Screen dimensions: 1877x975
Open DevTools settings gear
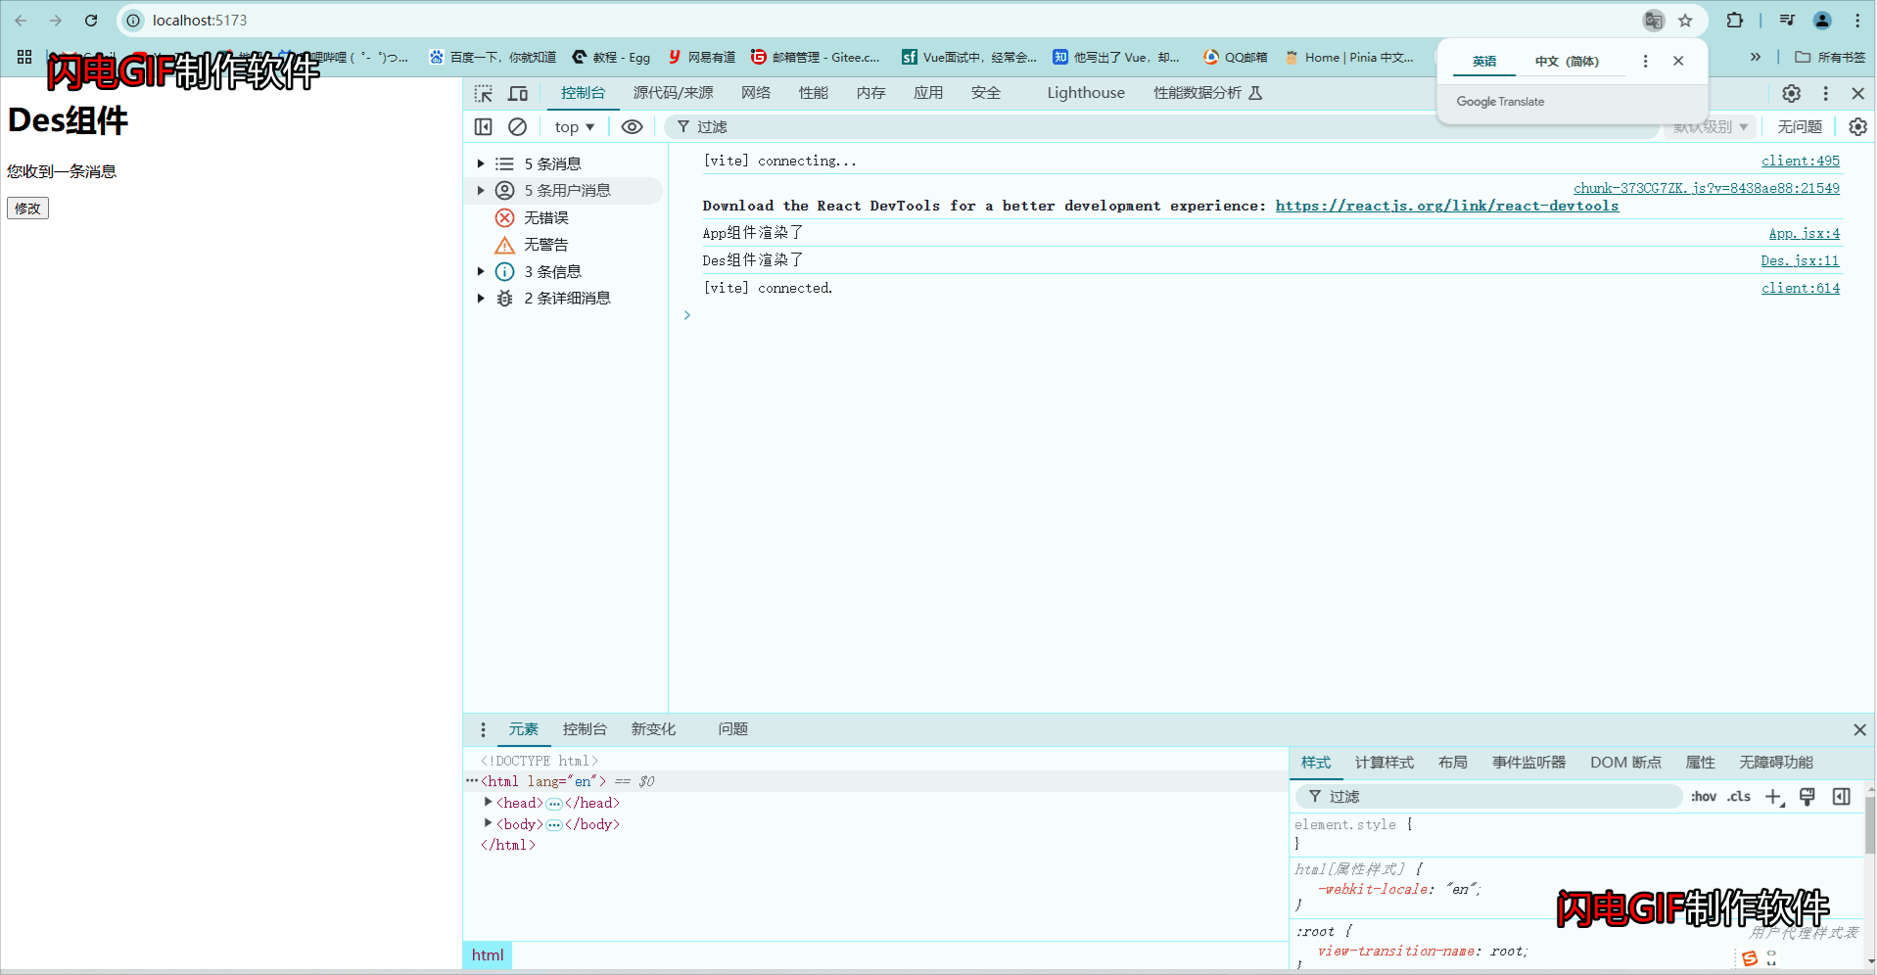coord(1791,93)
